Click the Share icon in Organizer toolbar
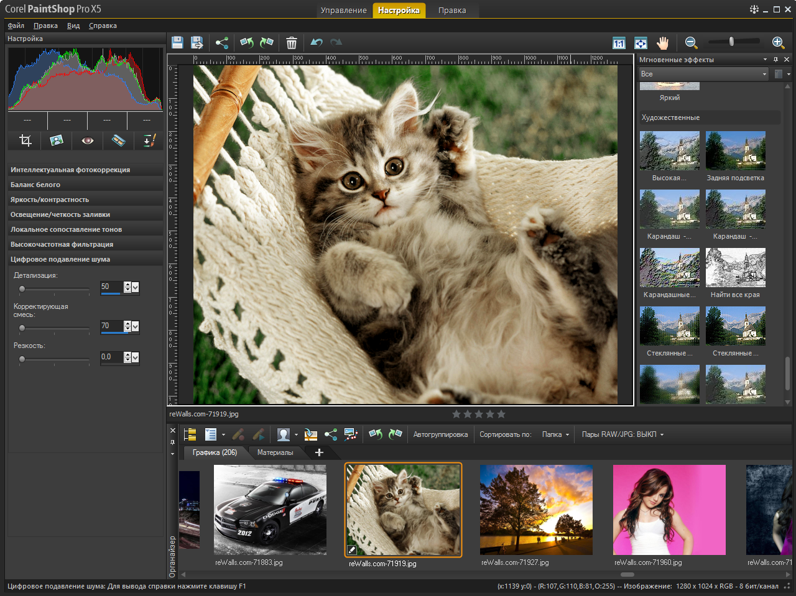 pos(331,434)
